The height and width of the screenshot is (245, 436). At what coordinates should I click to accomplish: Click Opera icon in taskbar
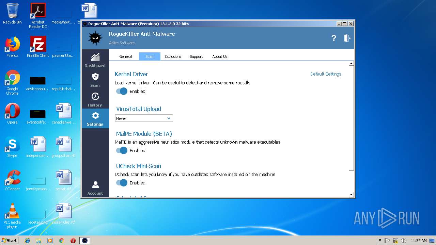73,241
